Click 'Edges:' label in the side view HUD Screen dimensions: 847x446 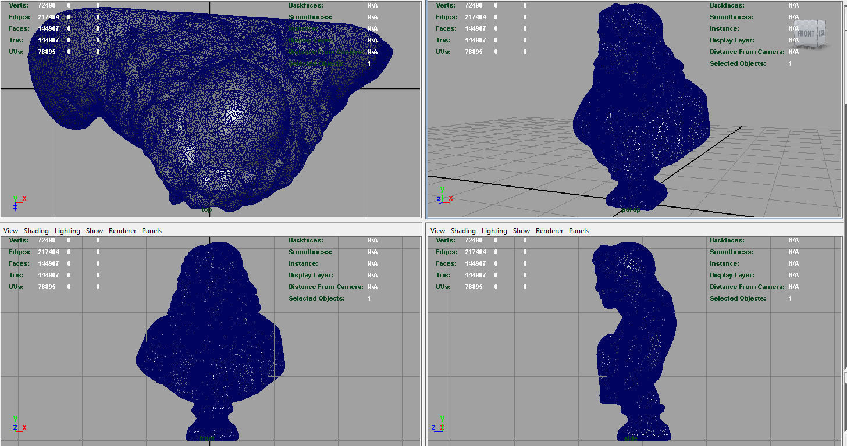click(x=446, y=252)
